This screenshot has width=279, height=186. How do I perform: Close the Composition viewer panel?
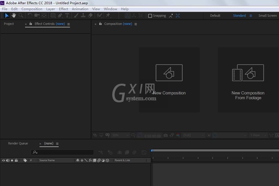(x=96, y=24)
